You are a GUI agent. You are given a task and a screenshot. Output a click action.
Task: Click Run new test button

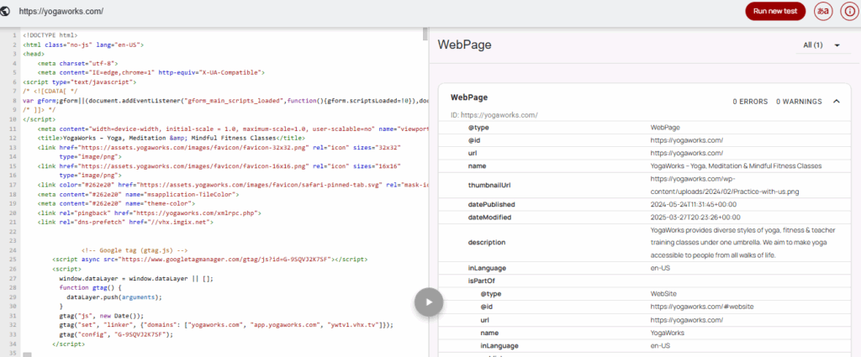[775, 11]
